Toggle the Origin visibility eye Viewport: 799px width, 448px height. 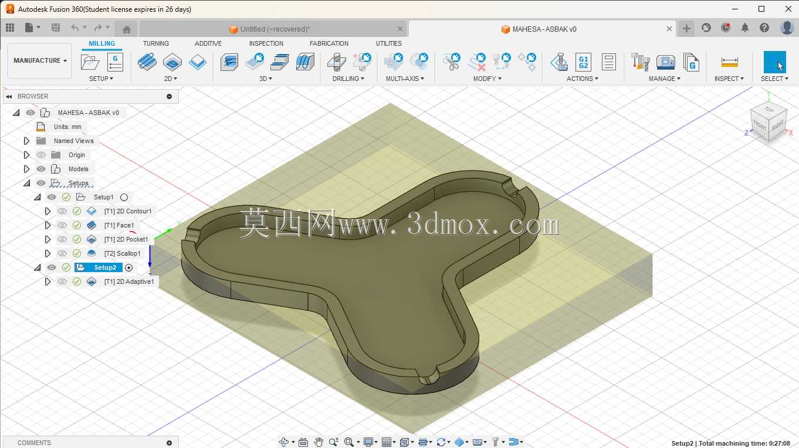(x=41, y=155)
